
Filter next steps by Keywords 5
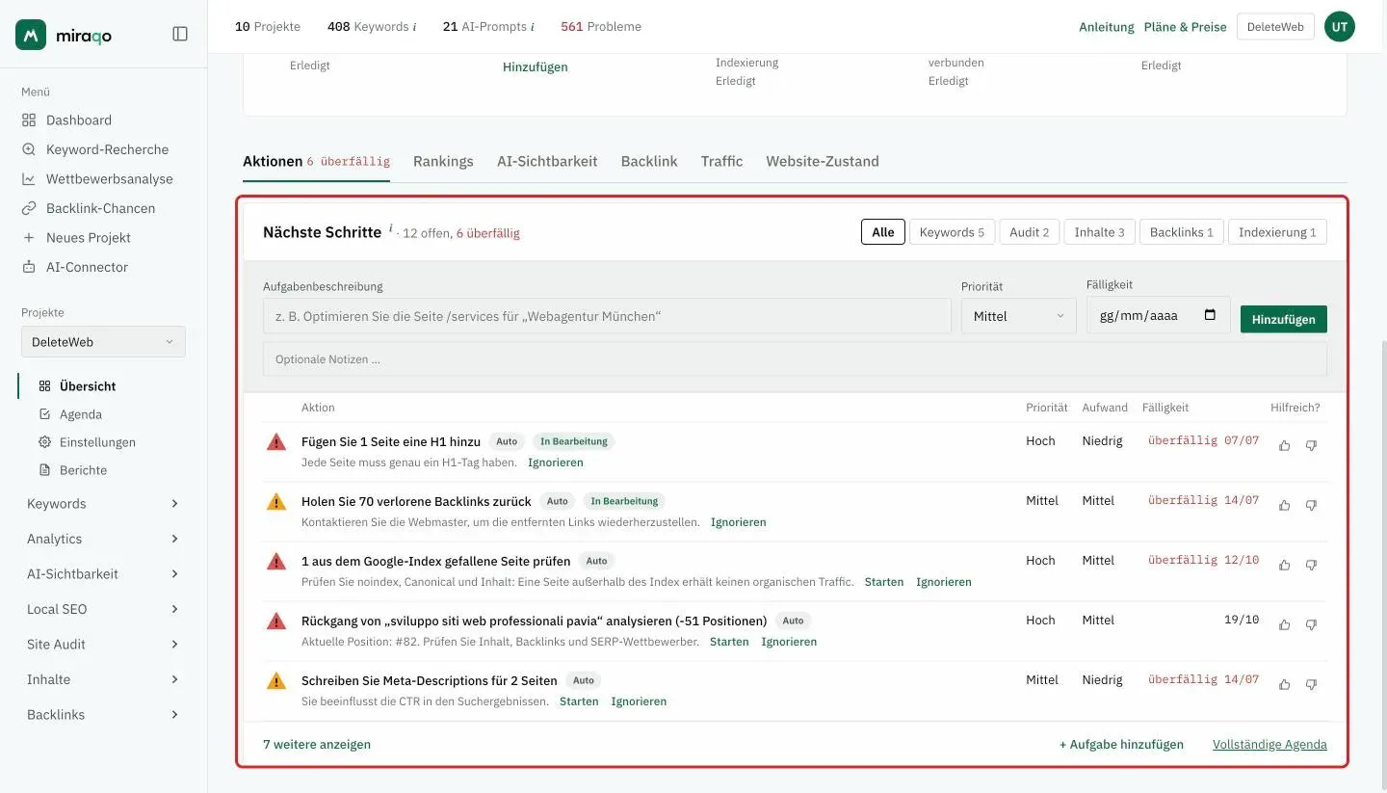(x=952, y=232)
